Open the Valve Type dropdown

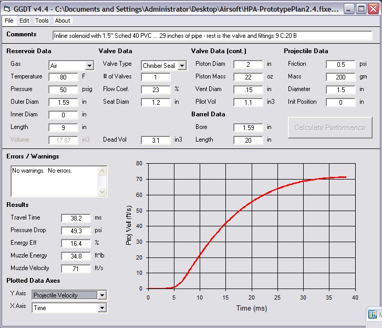182,66
